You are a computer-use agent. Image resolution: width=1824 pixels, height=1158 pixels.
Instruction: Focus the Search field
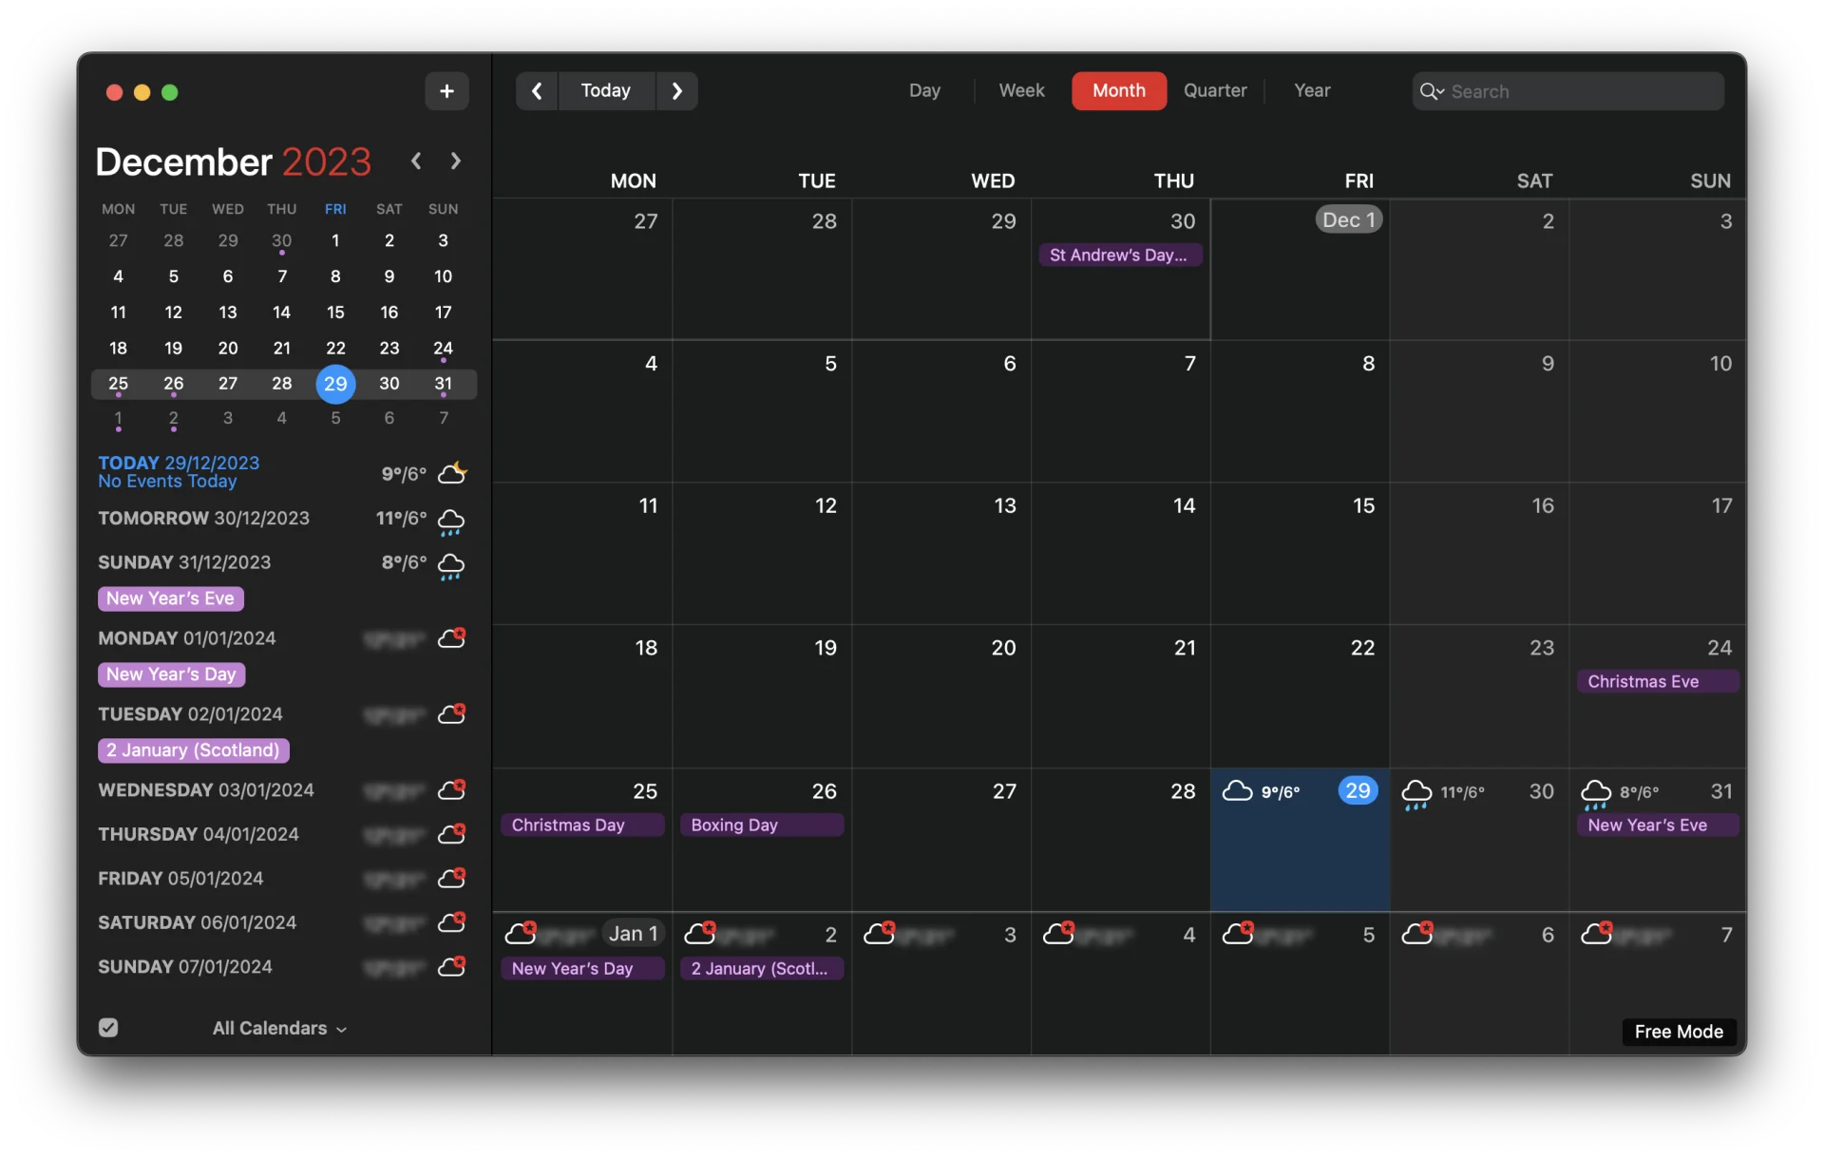tap(1577, 91)
